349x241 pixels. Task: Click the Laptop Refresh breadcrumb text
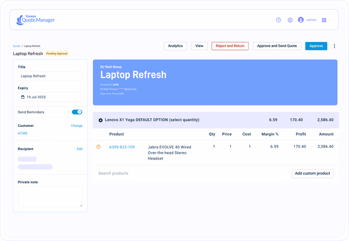coord(32,46)
